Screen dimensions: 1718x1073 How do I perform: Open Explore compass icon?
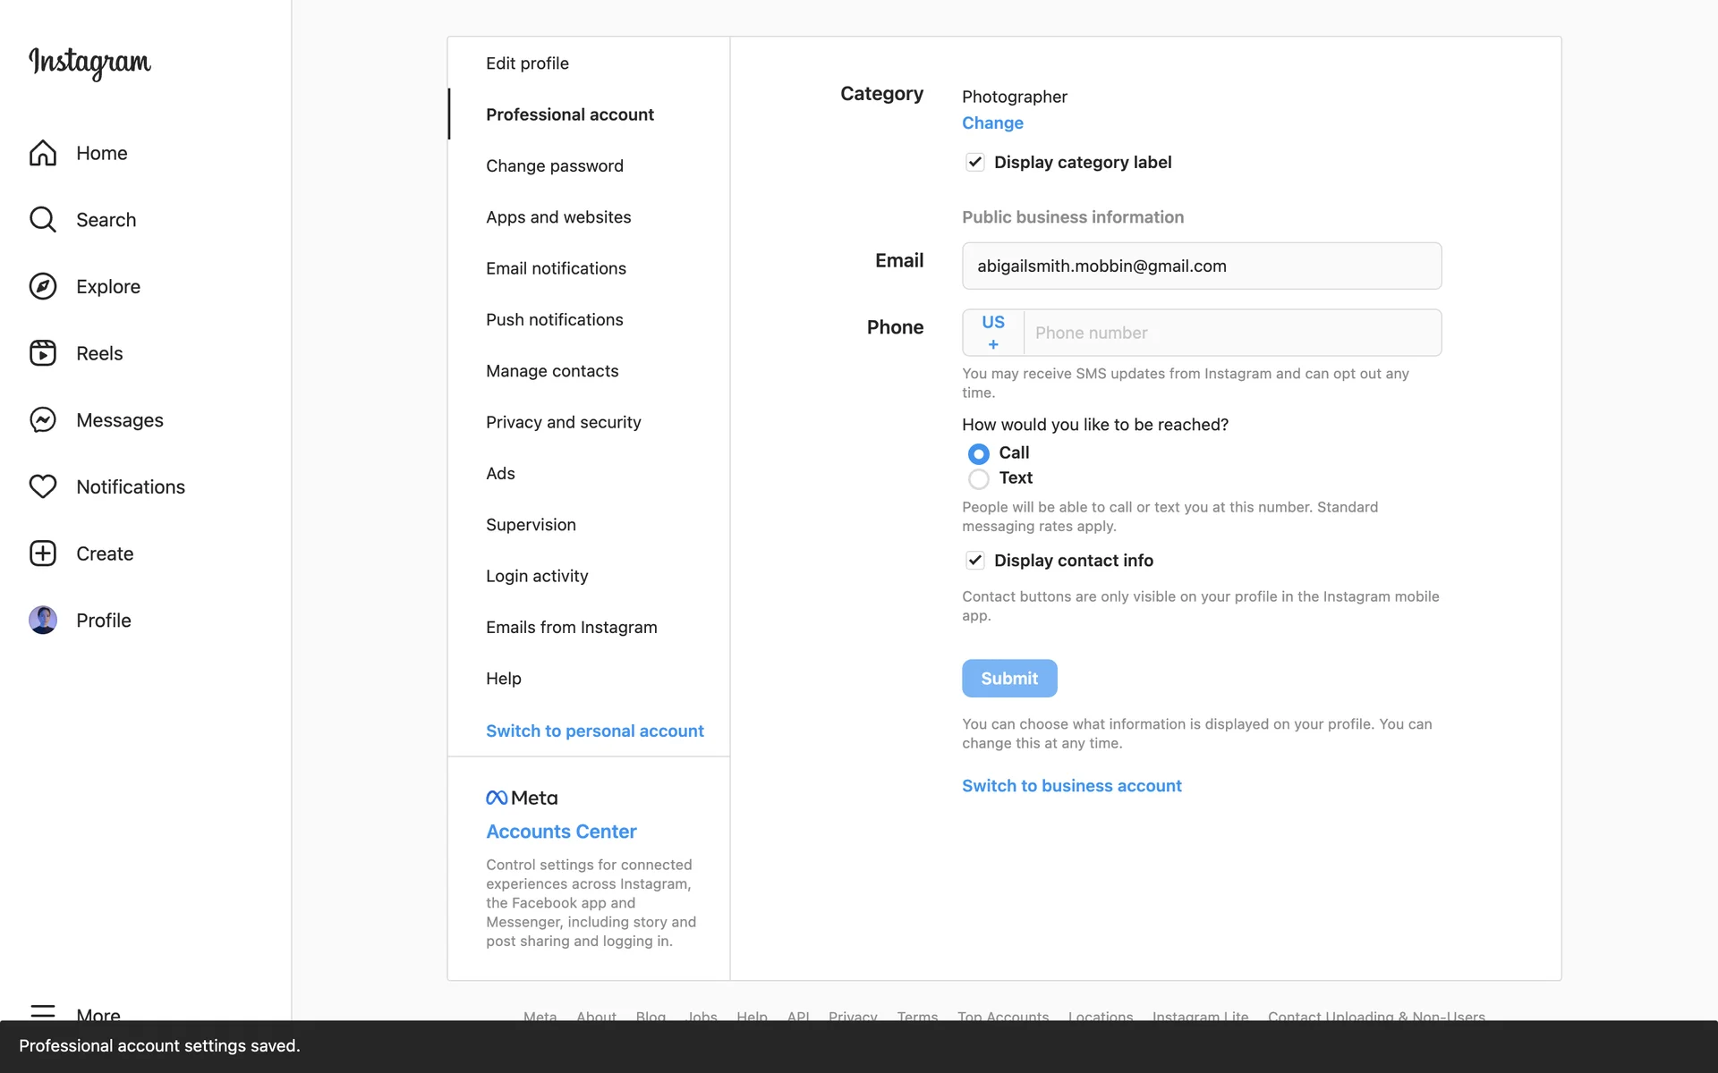point(43,286)
